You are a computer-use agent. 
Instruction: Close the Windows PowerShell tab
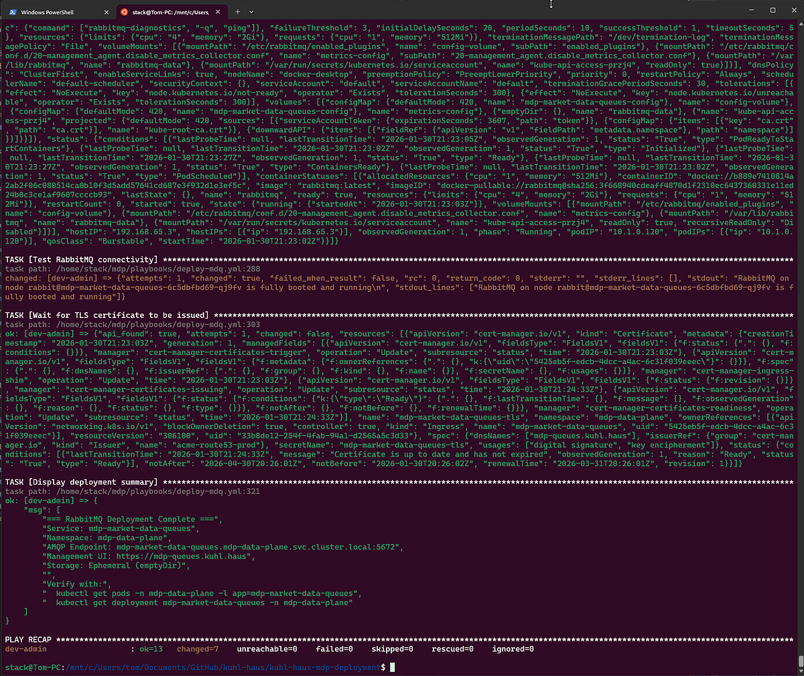point(107,12)
